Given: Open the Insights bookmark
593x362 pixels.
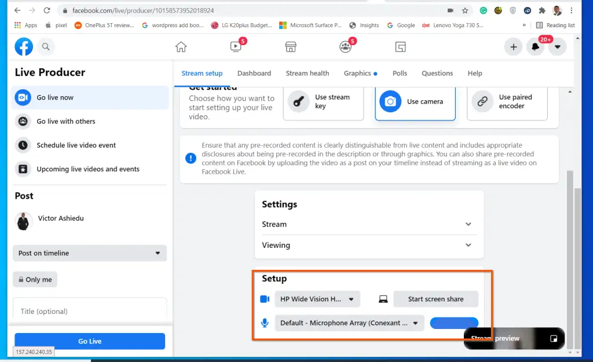Looking at the screenshot, I should pyautogui.click(x=364, y=25).
